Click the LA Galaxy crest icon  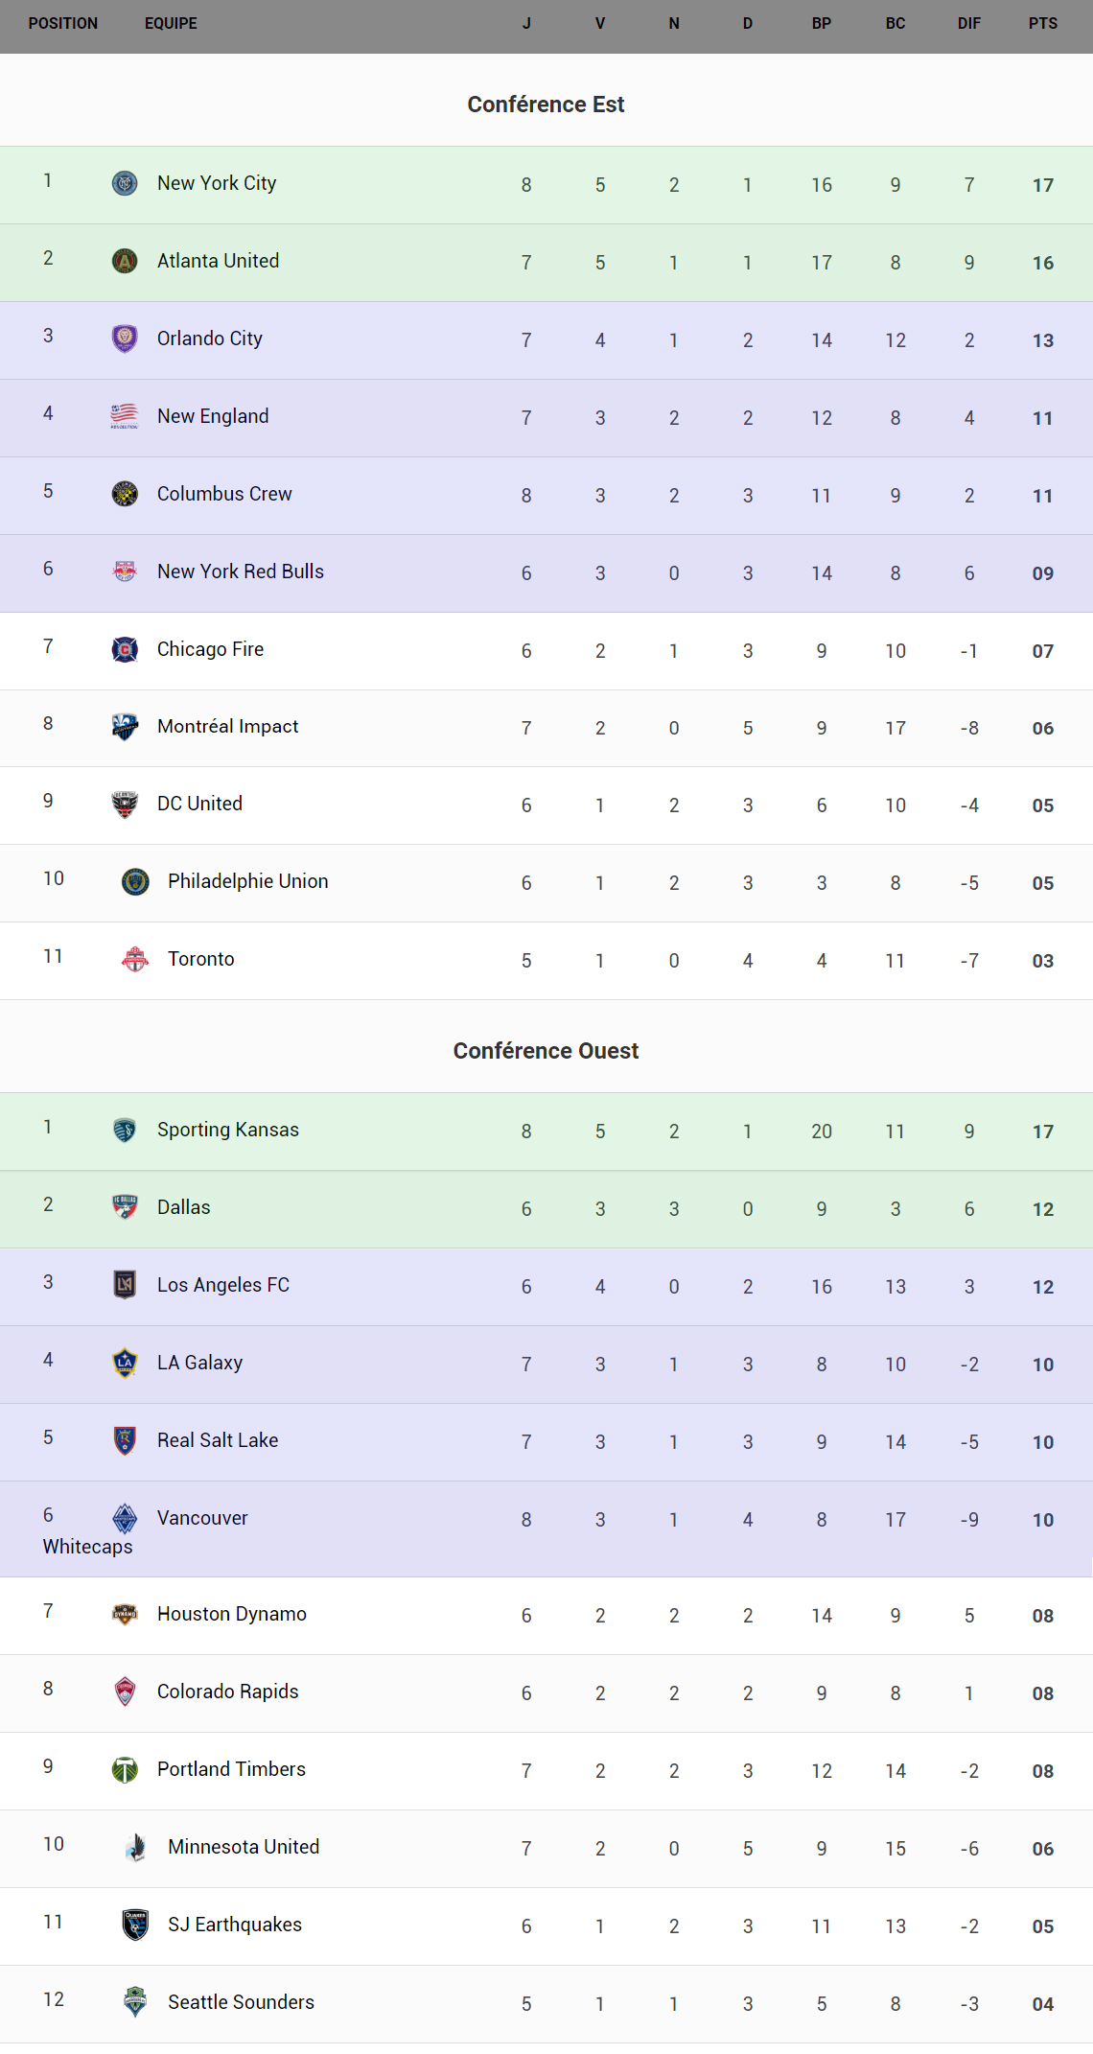pos(125,1363)
